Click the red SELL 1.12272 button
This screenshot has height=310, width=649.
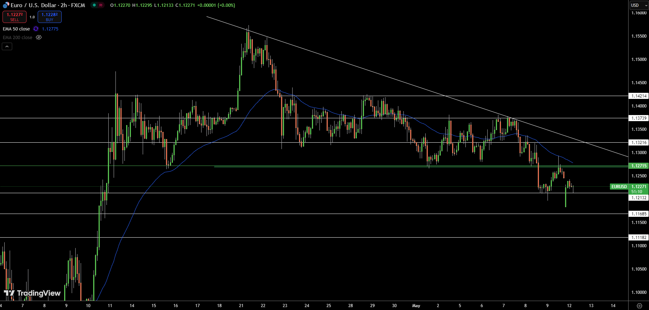pos(15,17)
